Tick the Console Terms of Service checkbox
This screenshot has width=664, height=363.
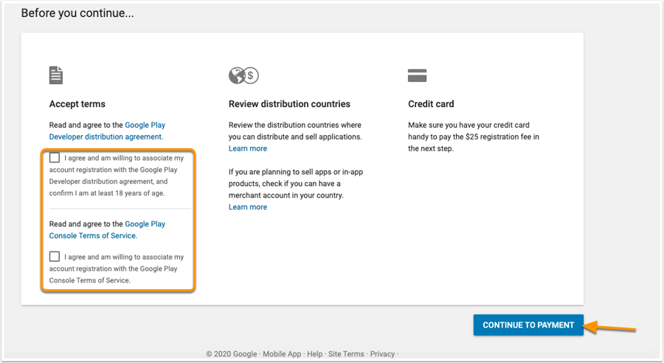click(55, 257)
